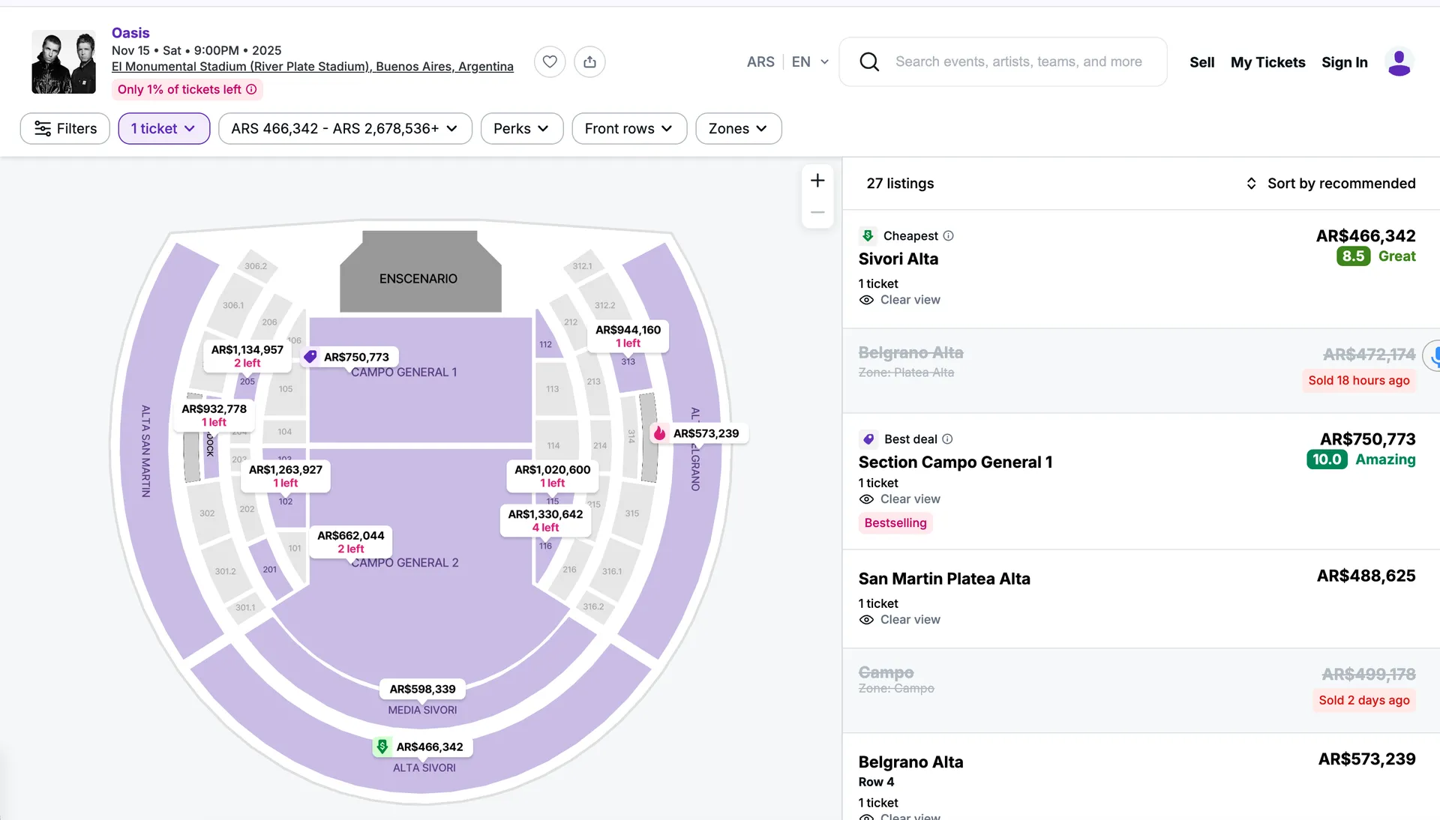Screen dimensions: 1440x820
Task: Expand the Perks dropdown
Action: [521, 128]
